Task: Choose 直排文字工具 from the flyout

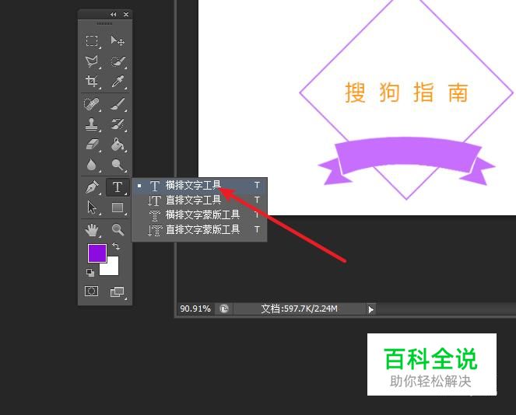Action: coord(199,200)
